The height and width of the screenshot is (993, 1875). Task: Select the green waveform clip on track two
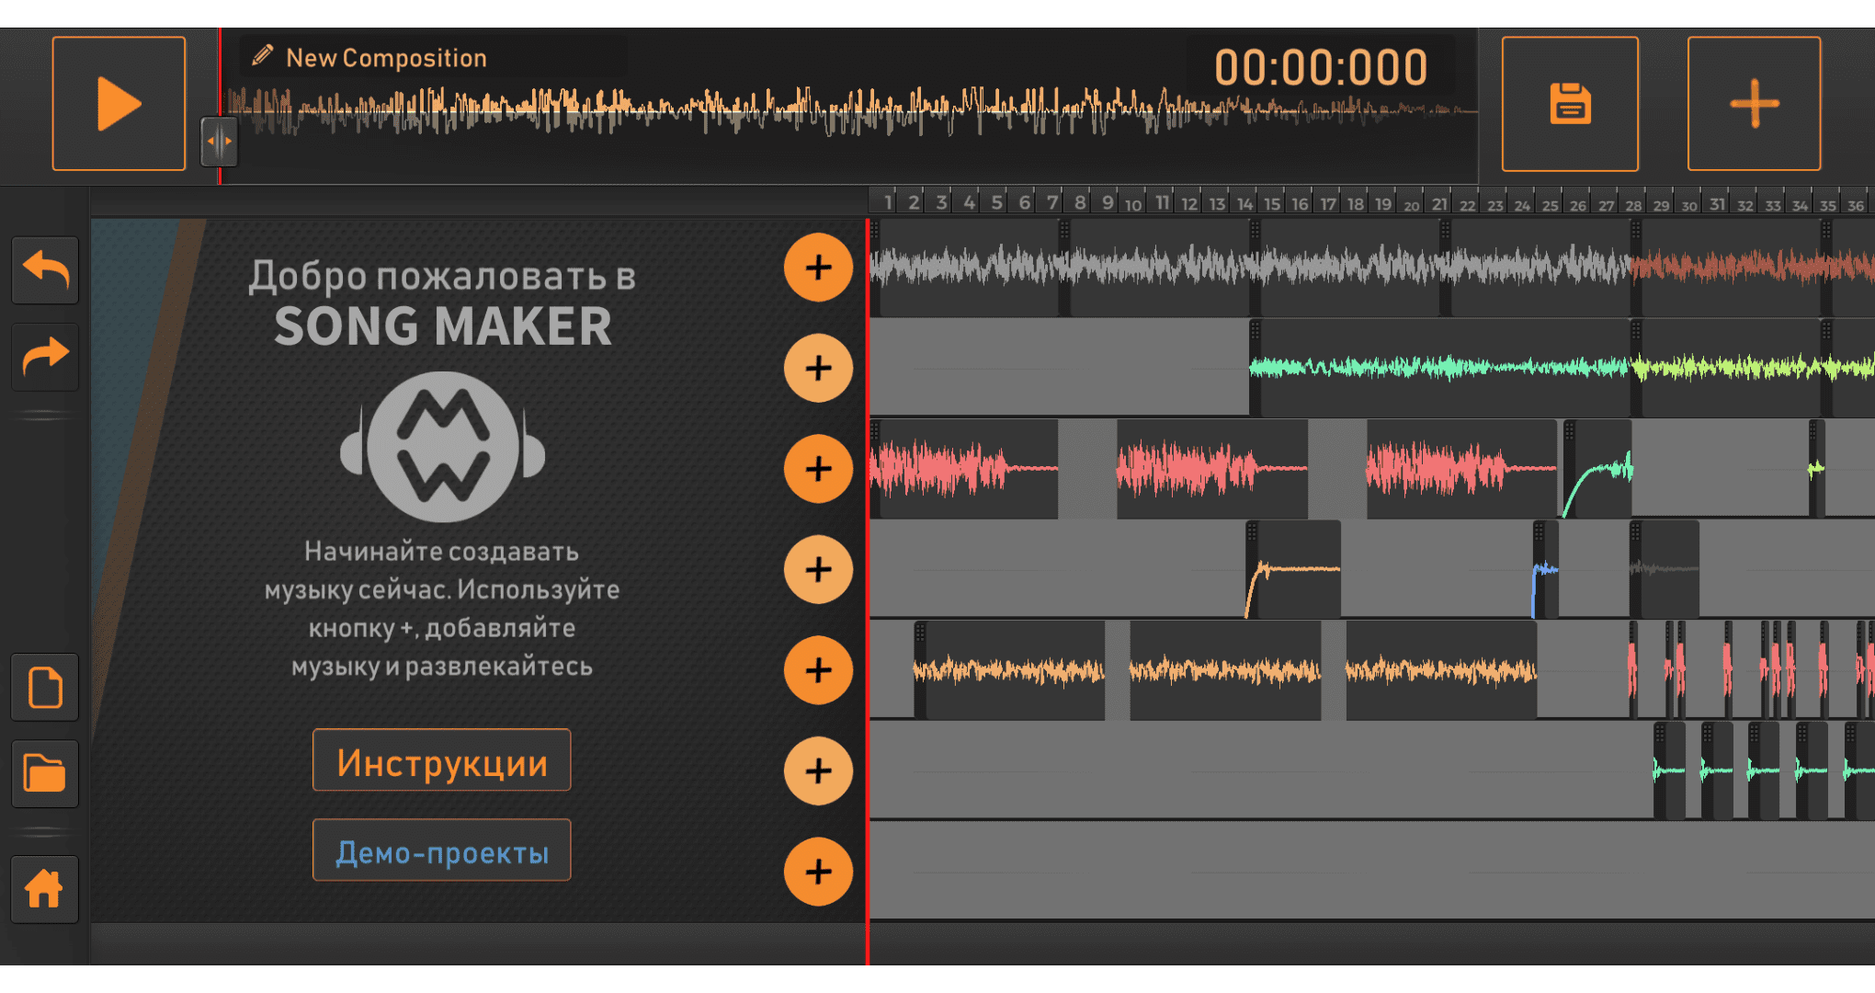1438,368
